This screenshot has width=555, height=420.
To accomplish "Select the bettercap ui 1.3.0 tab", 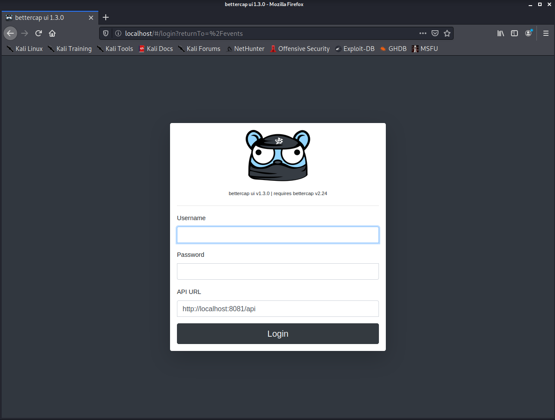I will pos(50,18).
